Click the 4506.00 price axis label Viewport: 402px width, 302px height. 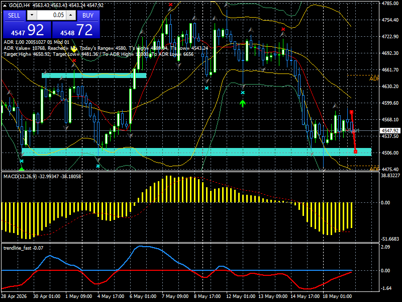click(x=390, y=153)
